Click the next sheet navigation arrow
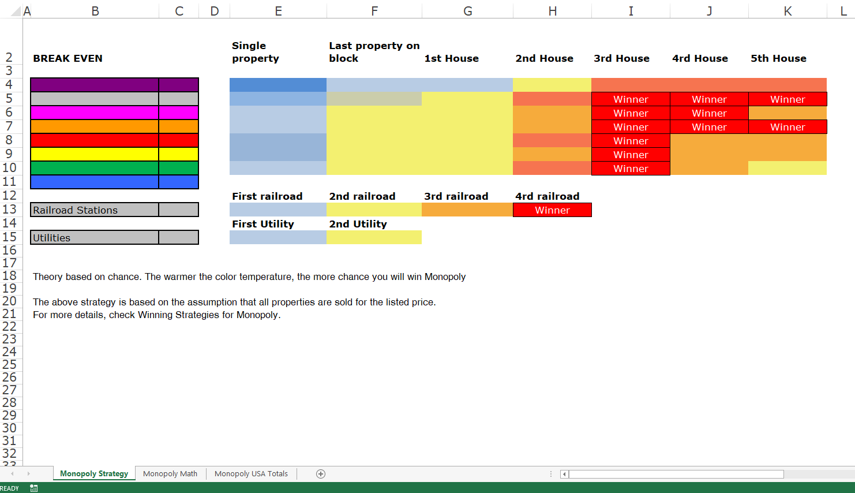 click(x=28, y=474)
